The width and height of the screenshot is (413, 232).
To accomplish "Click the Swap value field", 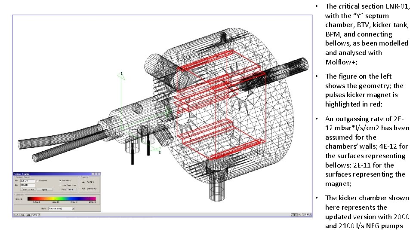I will coord(71,189).
